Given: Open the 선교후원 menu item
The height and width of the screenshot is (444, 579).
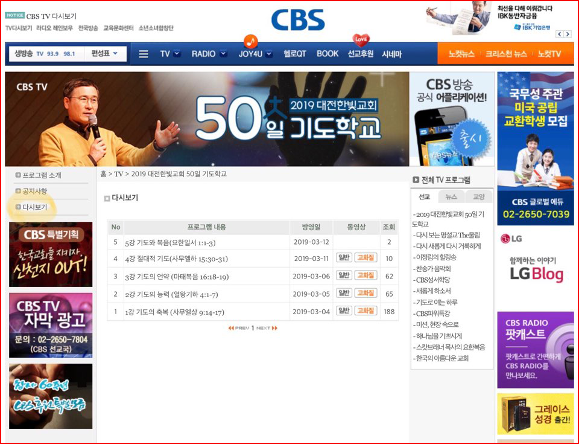Looking at the screenshot, I should coord(361,54).
